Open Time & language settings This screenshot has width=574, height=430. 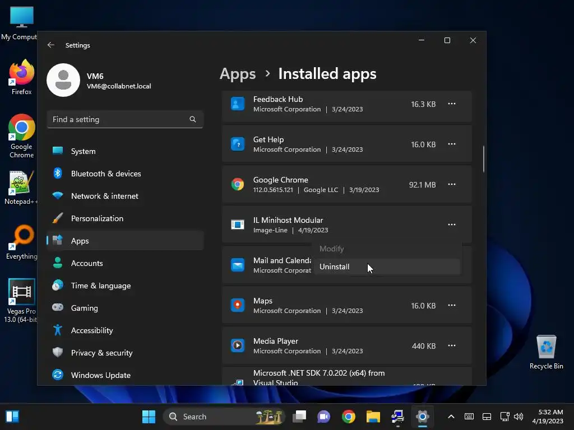pos(125,286)
